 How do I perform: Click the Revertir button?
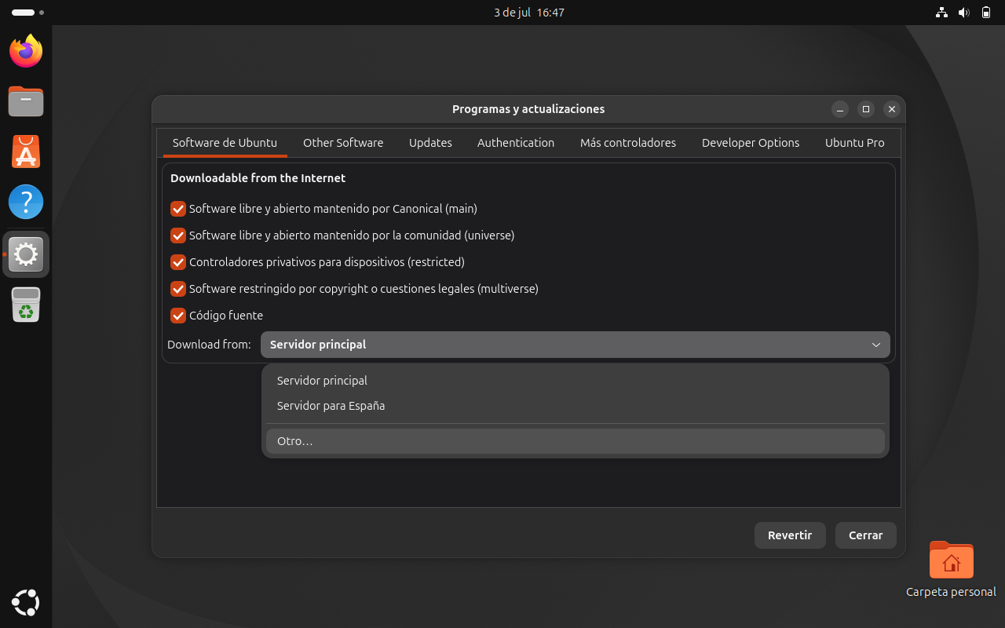point(790,535)
